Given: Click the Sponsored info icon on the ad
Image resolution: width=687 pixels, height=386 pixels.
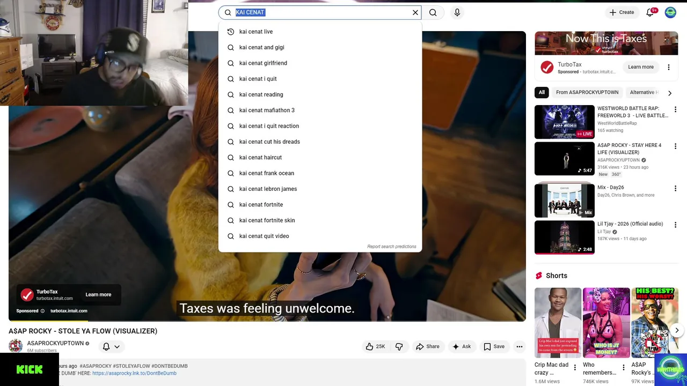Looking at the screenshot, I should (42, 311).
